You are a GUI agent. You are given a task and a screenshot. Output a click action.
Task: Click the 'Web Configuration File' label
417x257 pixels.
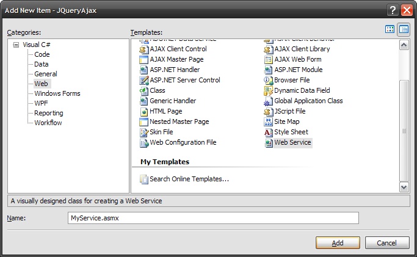(x=183, y=143)
